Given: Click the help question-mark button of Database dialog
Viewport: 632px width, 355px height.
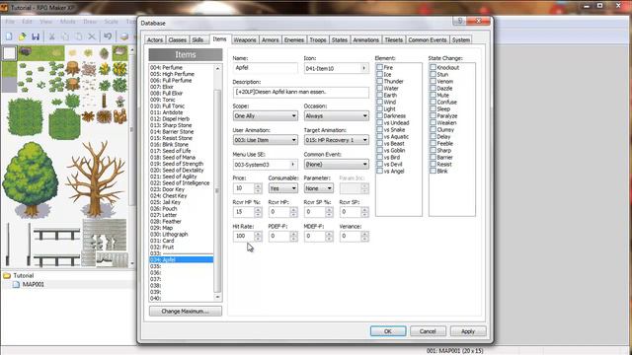Looking at the screenshot, I should click(459, 21).
